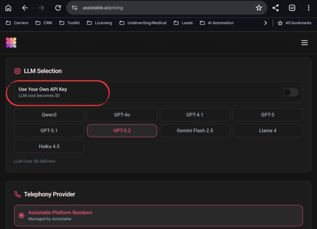The image size is (317, 229).
Task: Click the Assistable logo
Action: point(11,43)
